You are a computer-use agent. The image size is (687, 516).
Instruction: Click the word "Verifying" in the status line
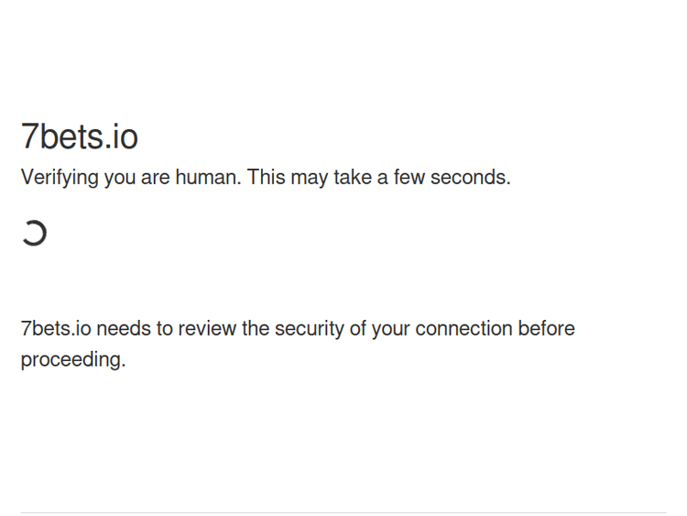tap(60, 178)
